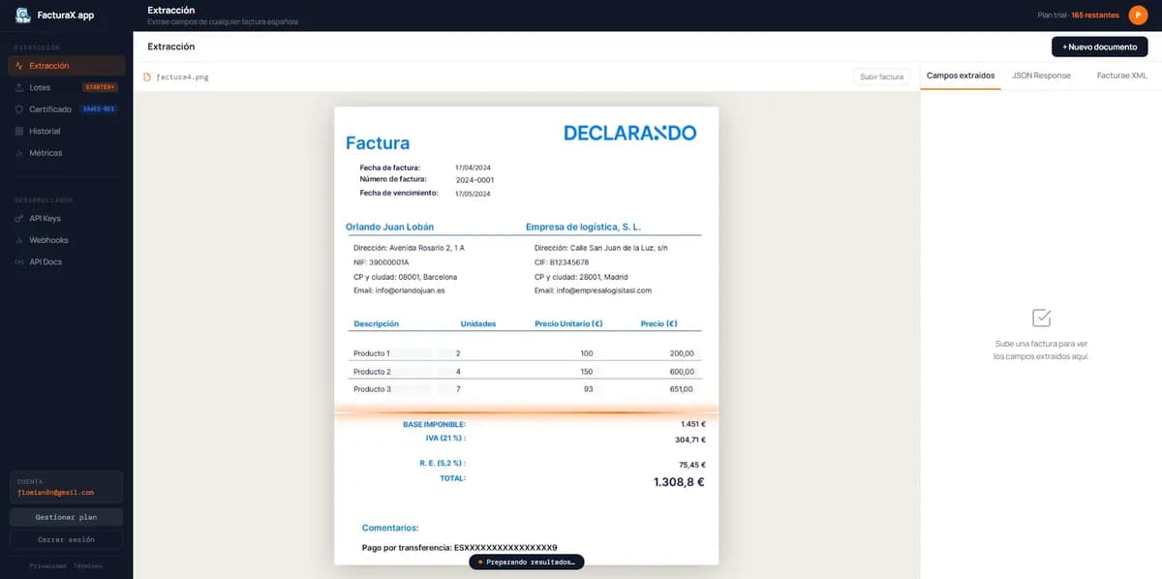Click the total amount 1.308,8 €
The width and height of the screenshot is (1162, 579).
pyautogui.click(x=679, y=481)
